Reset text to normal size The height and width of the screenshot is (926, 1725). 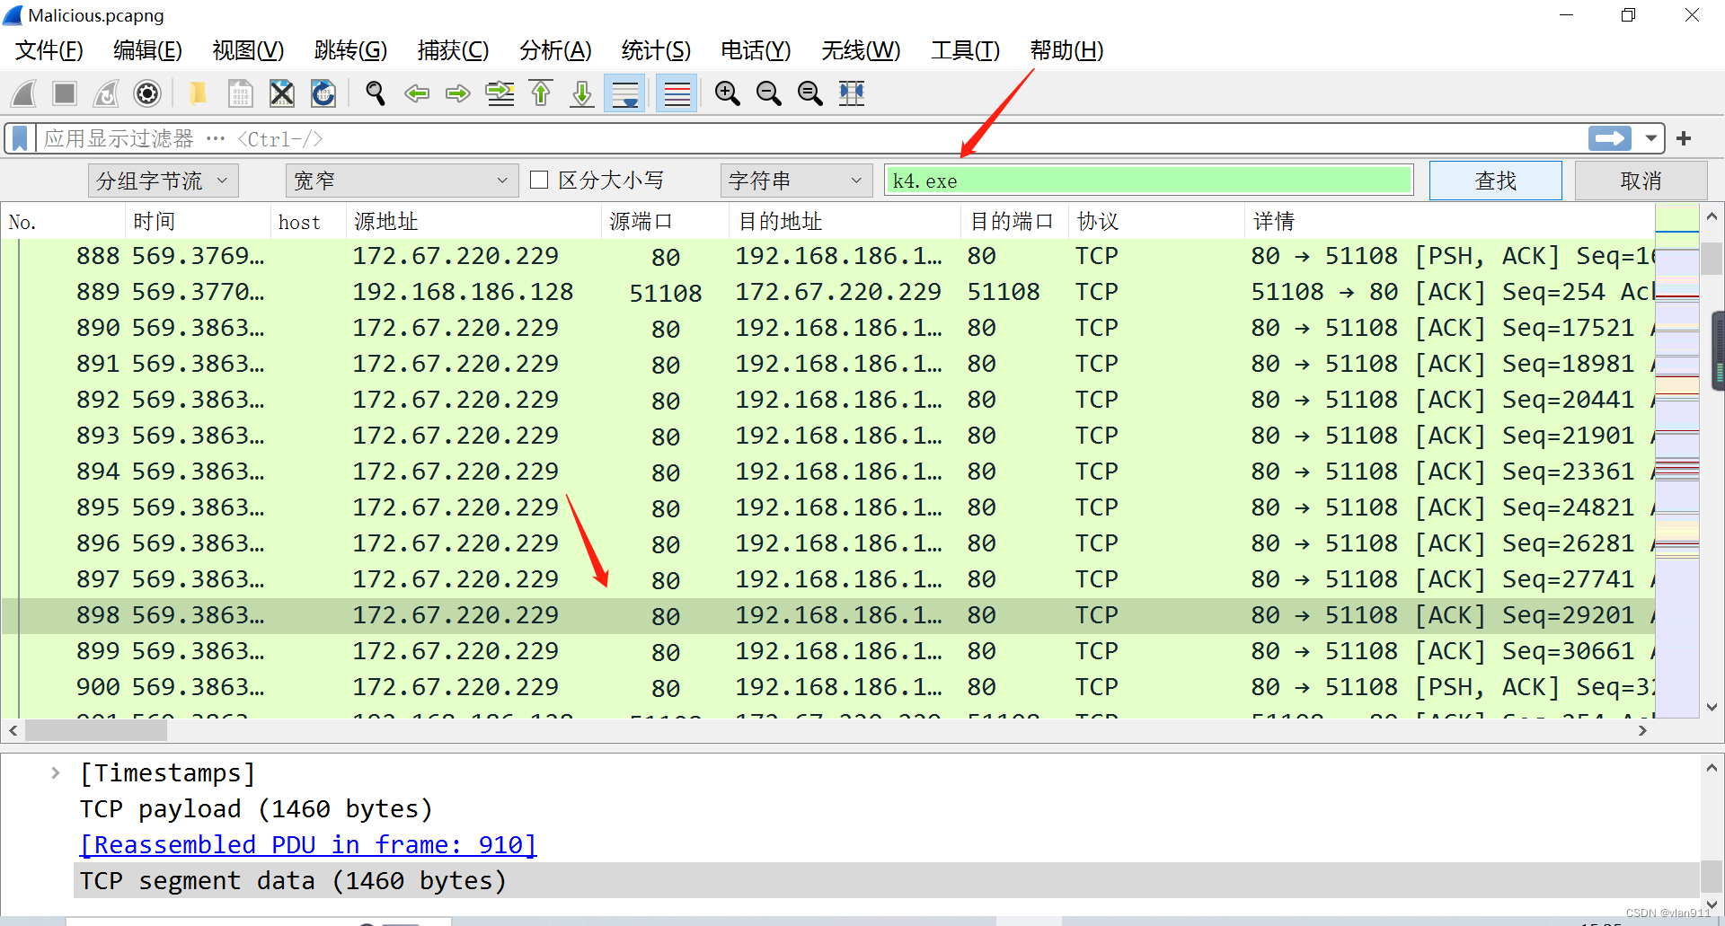(x=809, y=93)
